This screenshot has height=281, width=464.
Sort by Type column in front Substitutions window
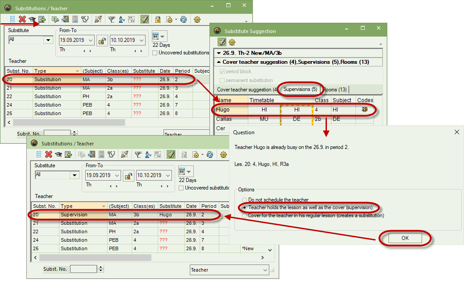[x=83, y=206]
